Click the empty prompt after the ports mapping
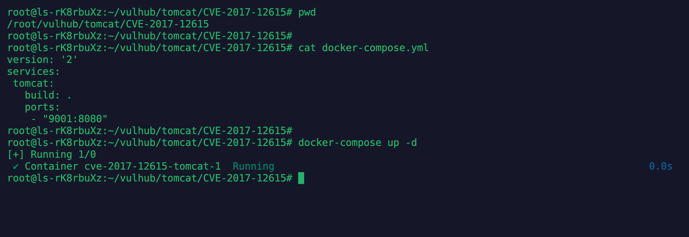This screenshot has height=237, width=689. pos(150,131)
